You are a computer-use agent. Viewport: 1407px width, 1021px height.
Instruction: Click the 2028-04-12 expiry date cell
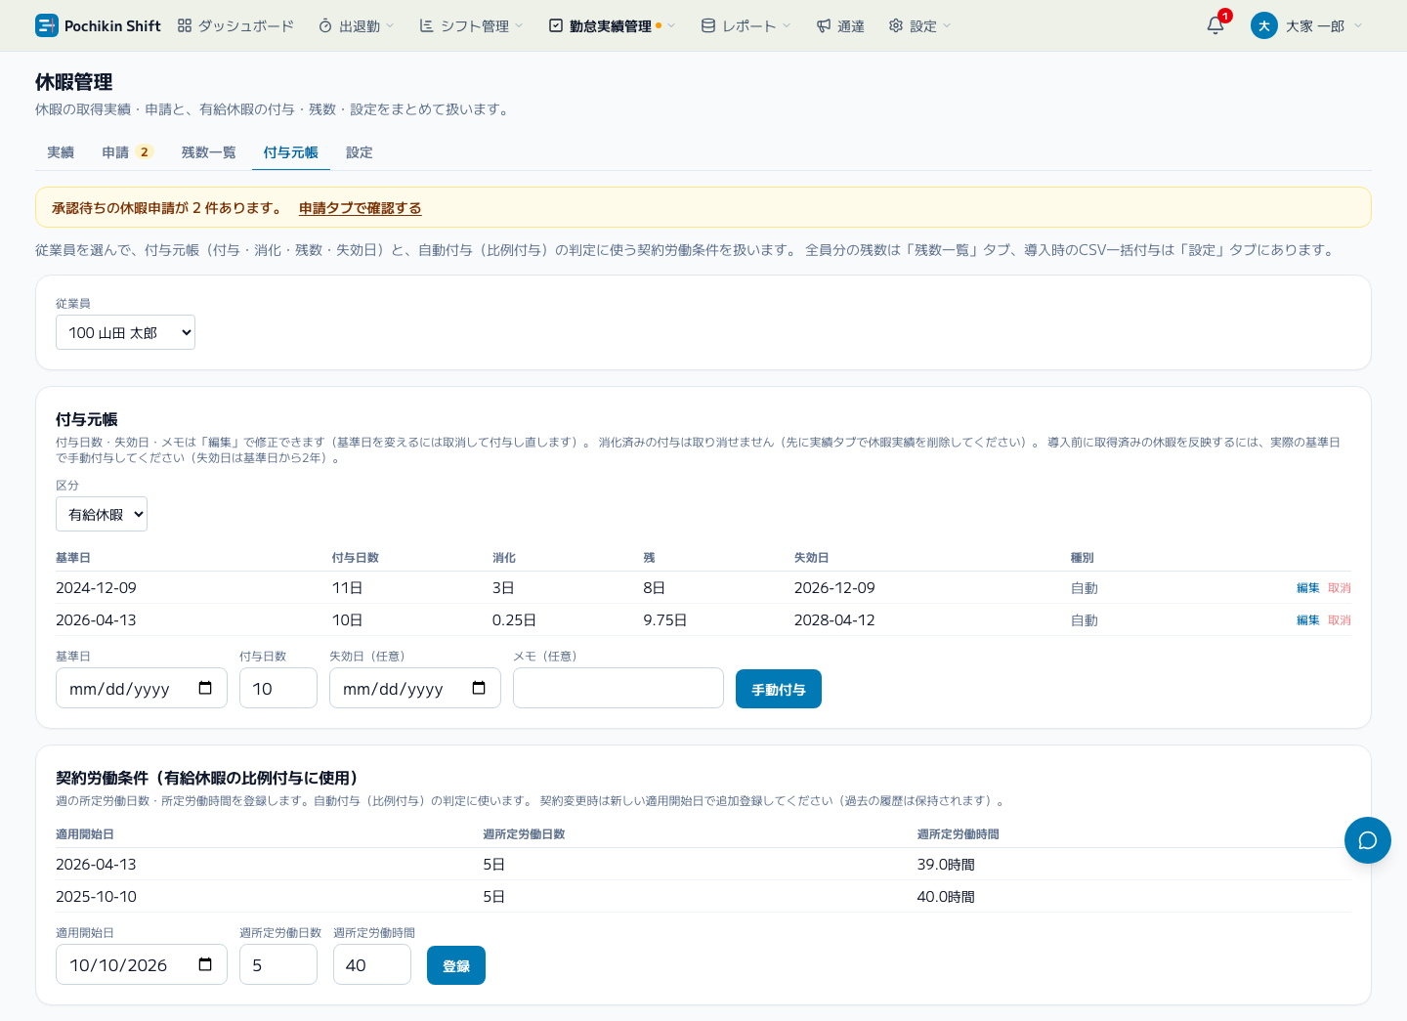834,620
